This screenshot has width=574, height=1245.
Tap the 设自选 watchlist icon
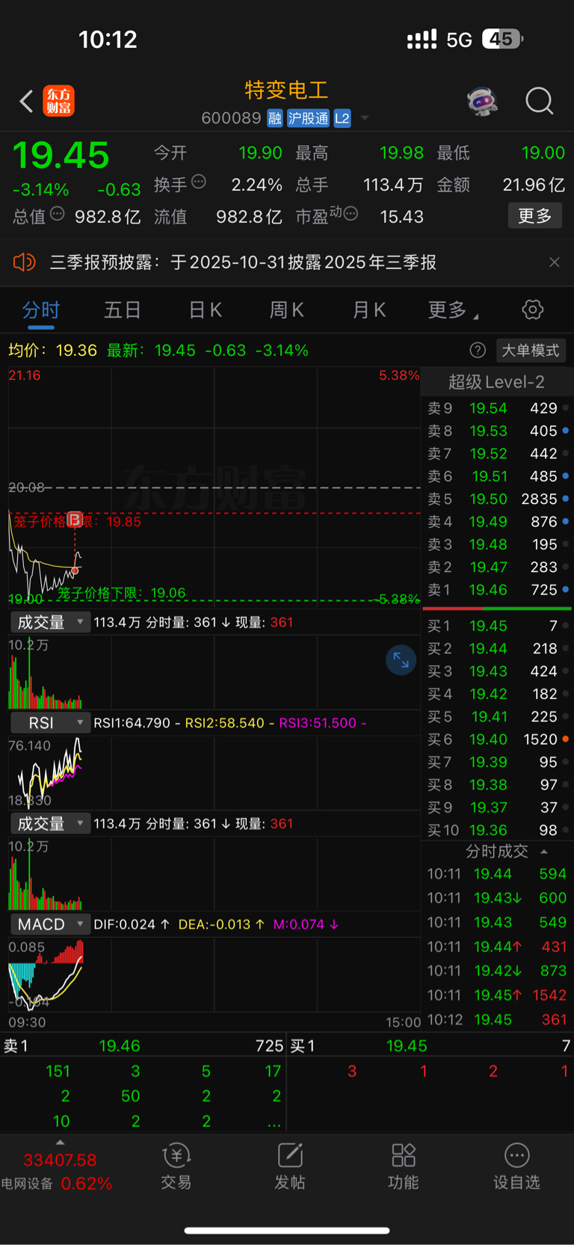(x=516, y=1166)
